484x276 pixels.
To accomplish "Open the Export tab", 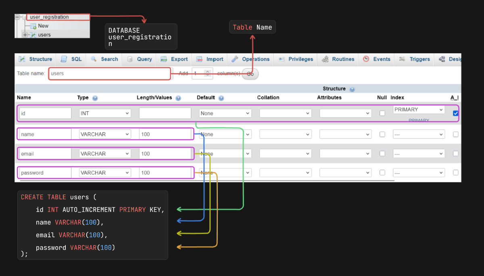I will point(174,59).
